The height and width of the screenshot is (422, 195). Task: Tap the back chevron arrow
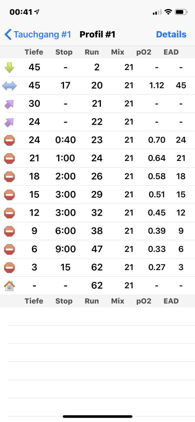[8, 34]
